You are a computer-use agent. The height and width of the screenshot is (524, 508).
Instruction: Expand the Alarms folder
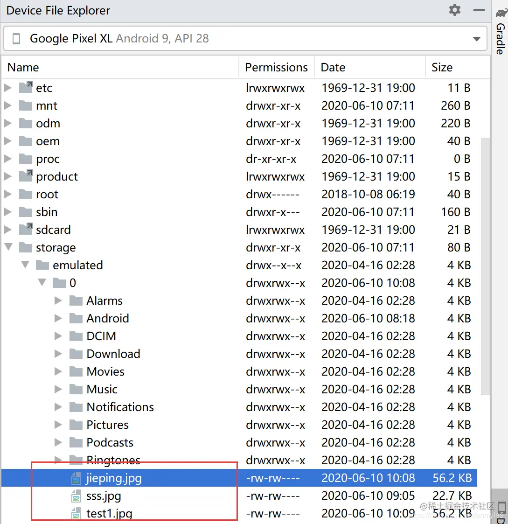tap(58, 300)
